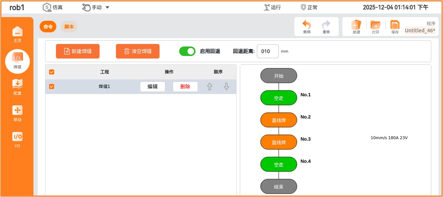Click the 撤销 undo arrow icon
443x197 pixels.
[307, 25]
